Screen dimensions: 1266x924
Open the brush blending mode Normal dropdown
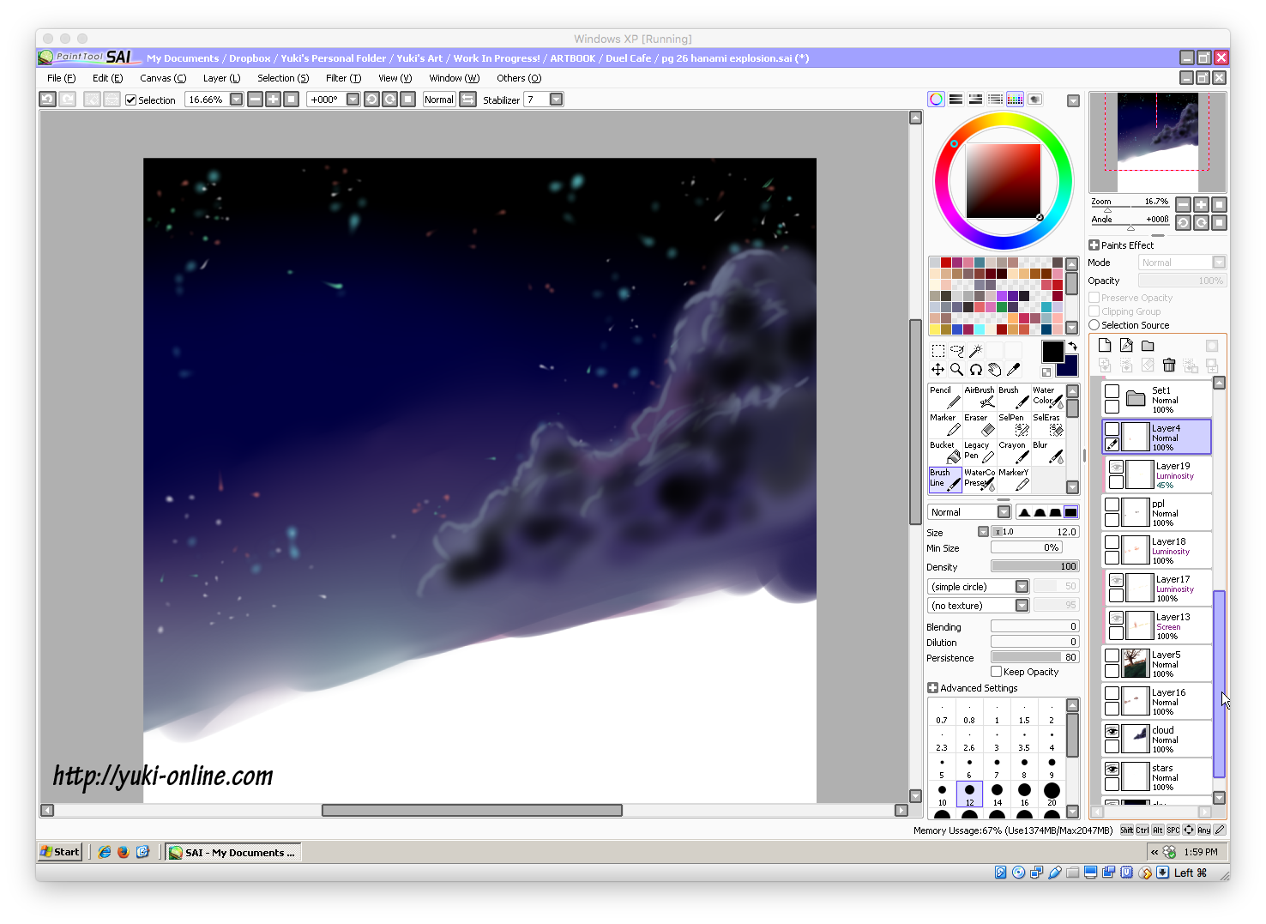1004,512
